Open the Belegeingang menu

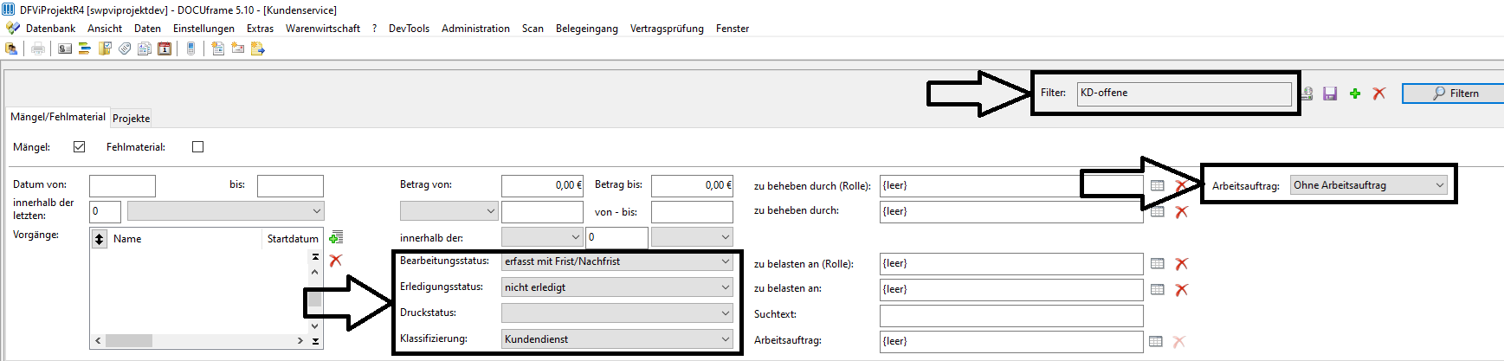point(587,29)
